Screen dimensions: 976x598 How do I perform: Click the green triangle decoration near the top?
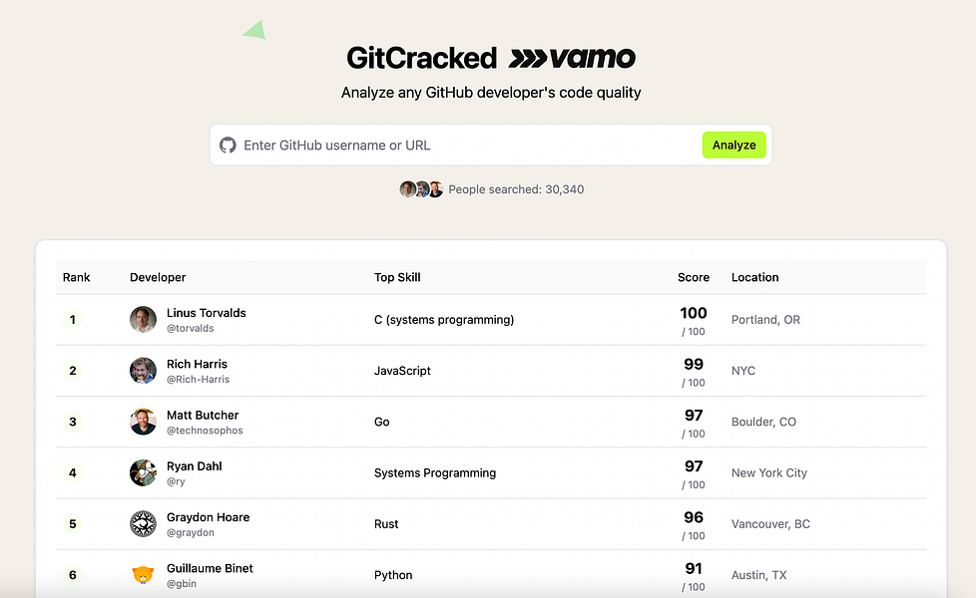point(253,29)
